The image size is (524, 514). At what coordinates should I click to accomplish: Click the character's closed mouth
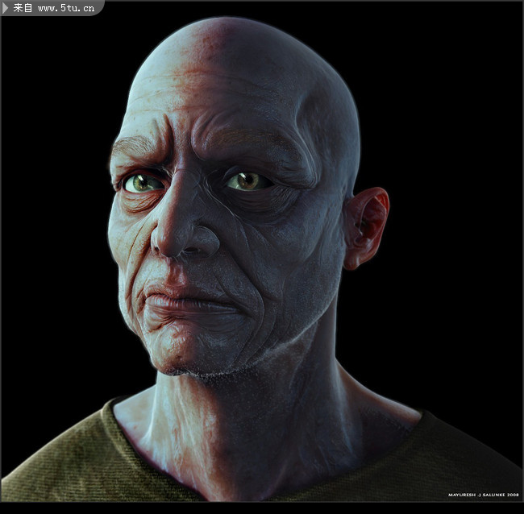click(x=185, y=304)
